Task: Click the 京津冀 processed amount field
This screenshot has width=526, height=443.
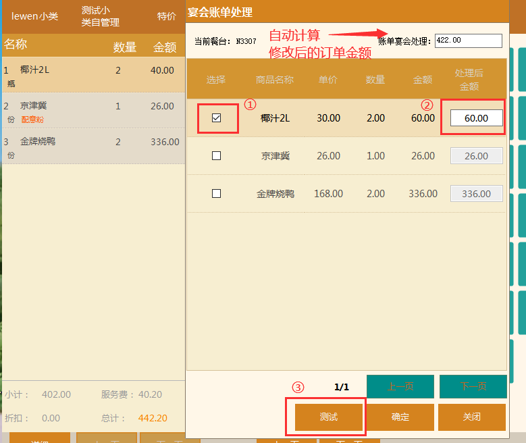Action: 476,155
